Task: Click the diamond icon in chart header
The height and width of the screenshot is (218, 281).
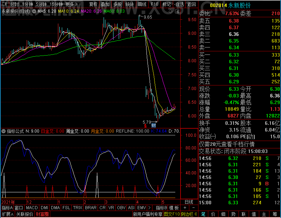Action: pos(170,12)
